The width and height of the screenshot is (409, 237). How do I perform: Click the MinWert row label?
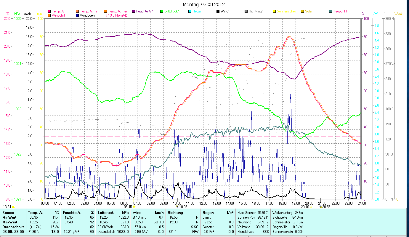(x=9, y=217)
